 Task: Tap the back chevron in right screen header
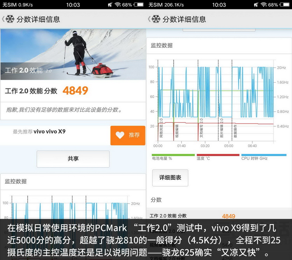tap(149, 19)
